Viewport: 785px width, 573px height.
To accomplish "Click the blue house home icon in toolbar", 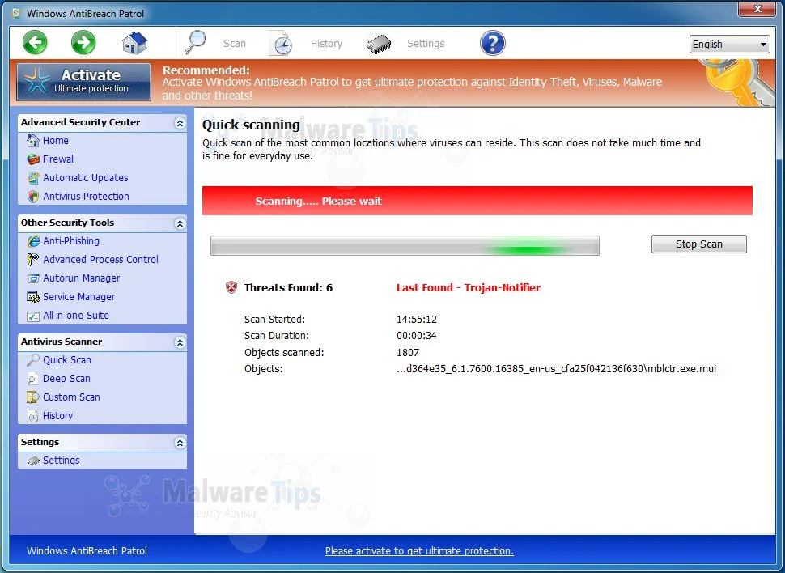I will tap(134, 43).
